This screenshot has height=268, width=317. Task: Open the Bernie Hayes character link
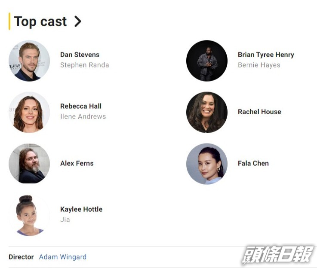coord(259,65)
